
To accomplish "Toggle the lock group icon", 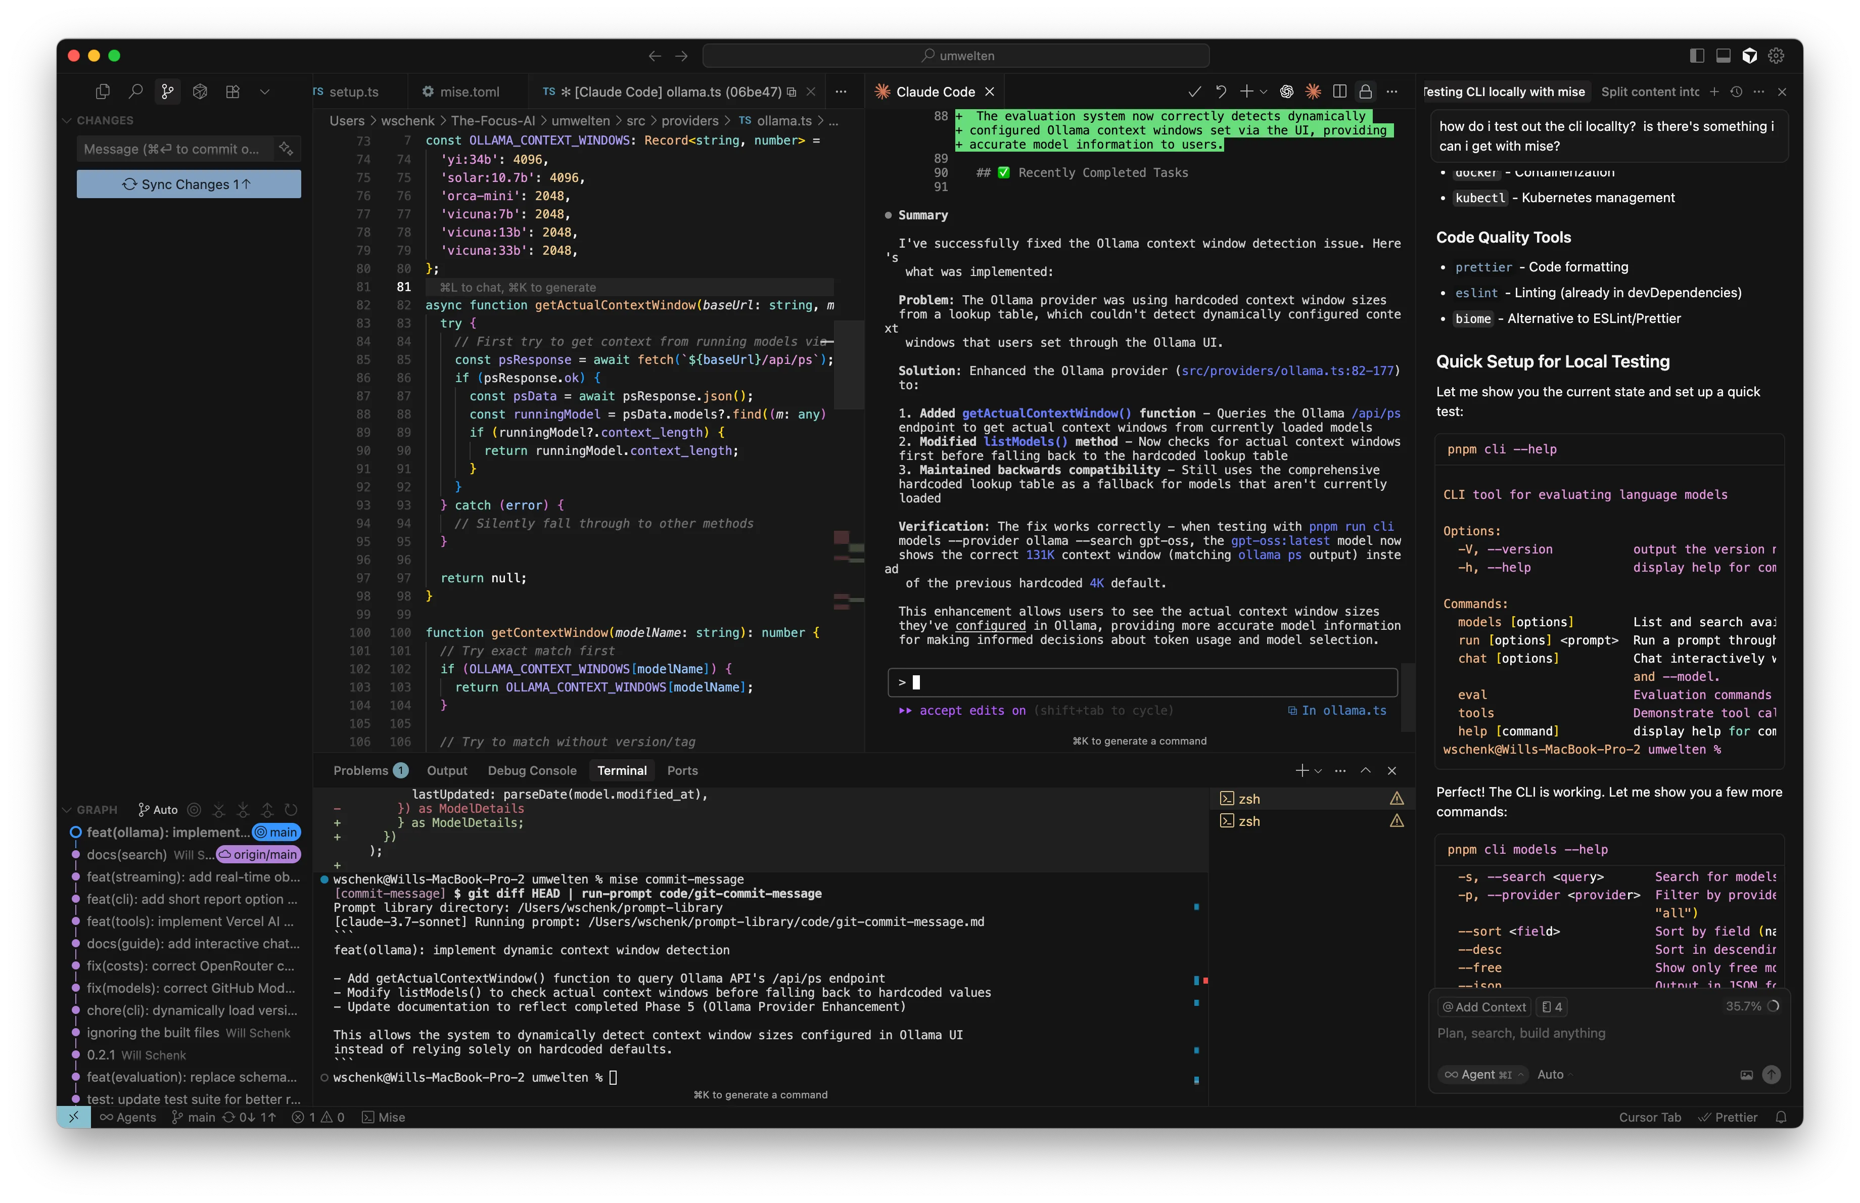I will coord(1366,91).
